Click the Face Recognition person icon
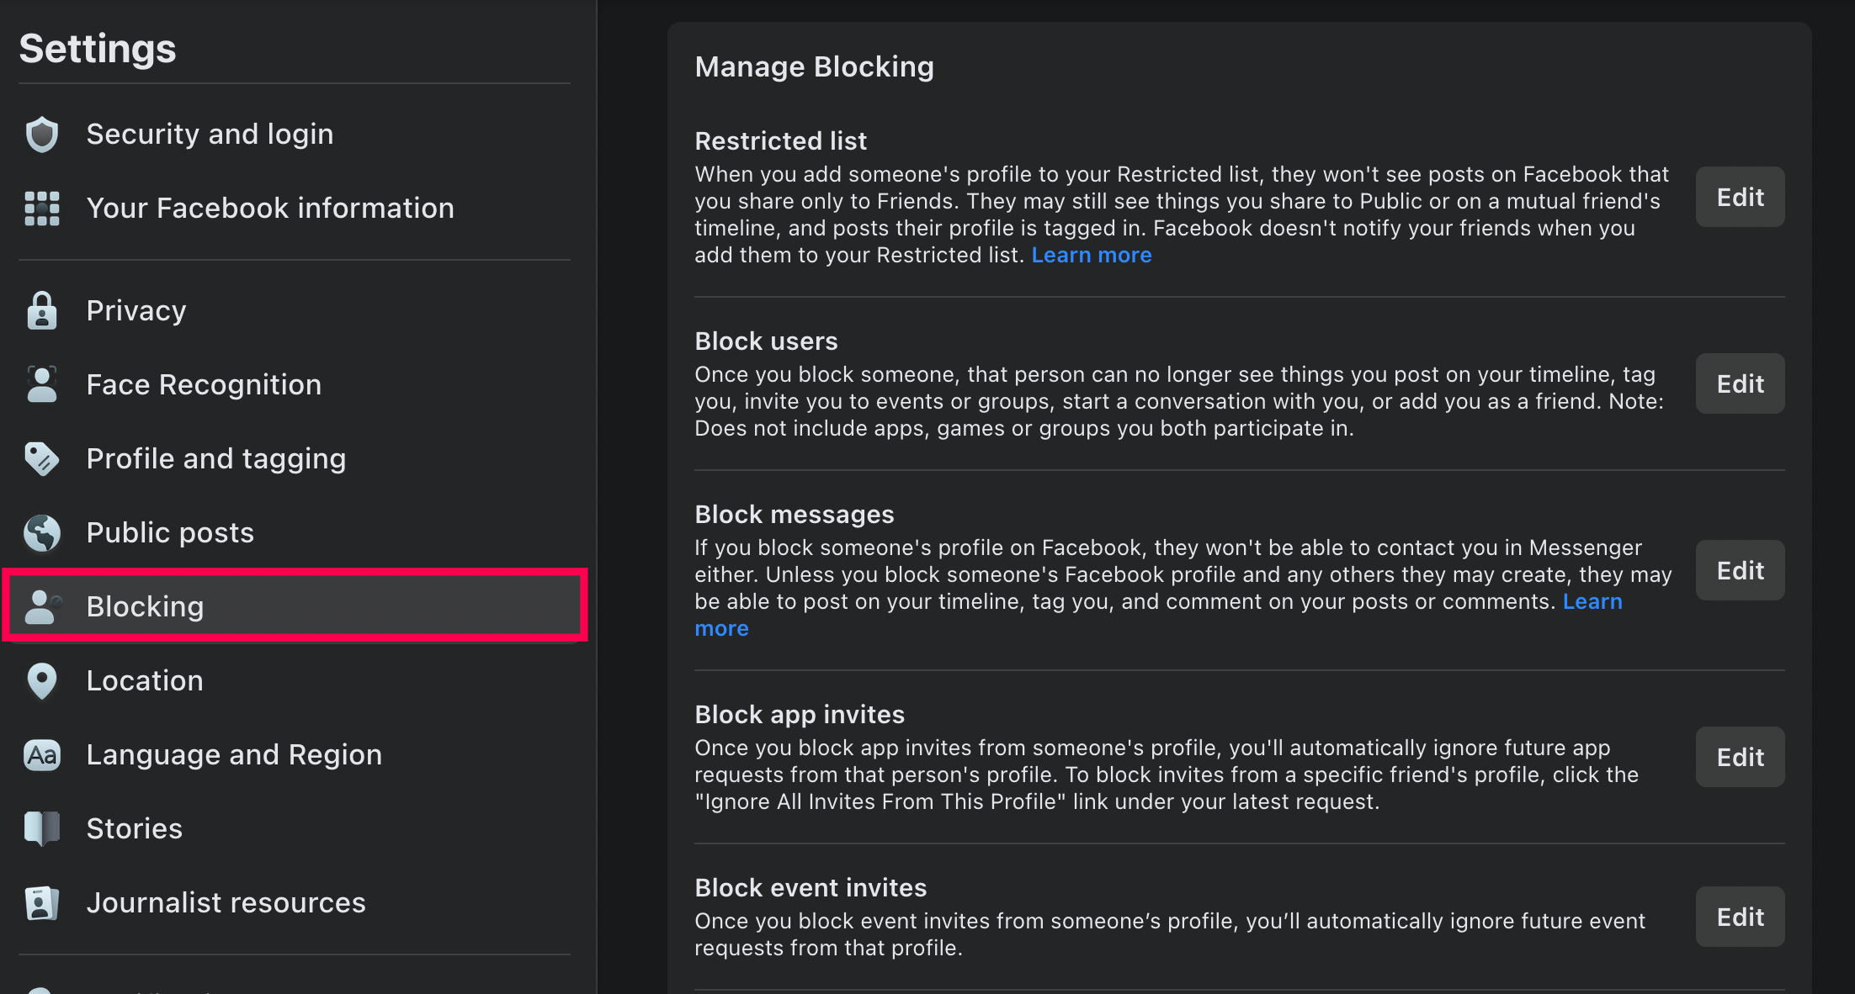 (42, 385)
